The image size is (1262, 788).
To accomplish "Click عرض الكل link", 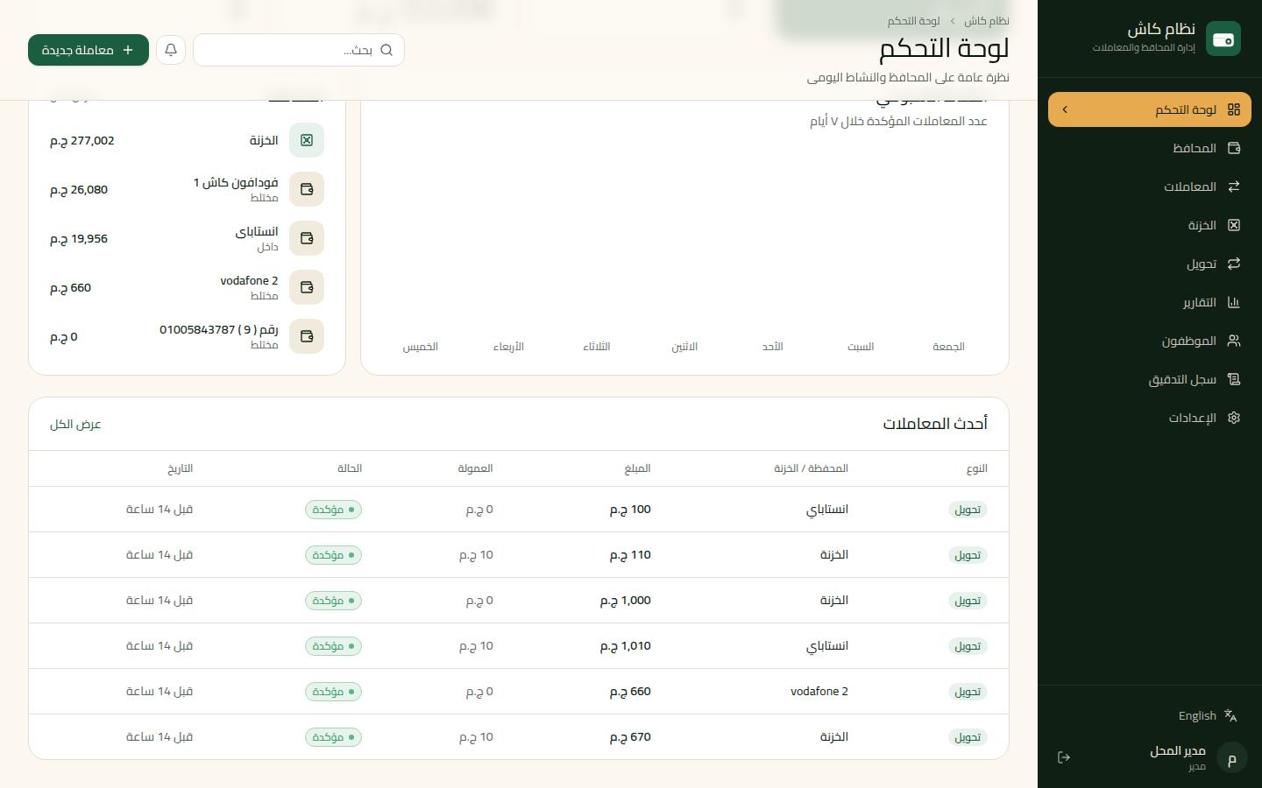I will coord(75,424).
